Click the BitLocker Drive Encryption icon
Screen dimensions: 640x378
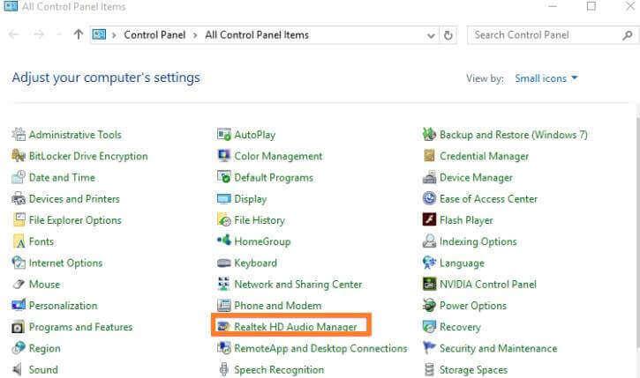pyautogui.click(x=19, y=156)
